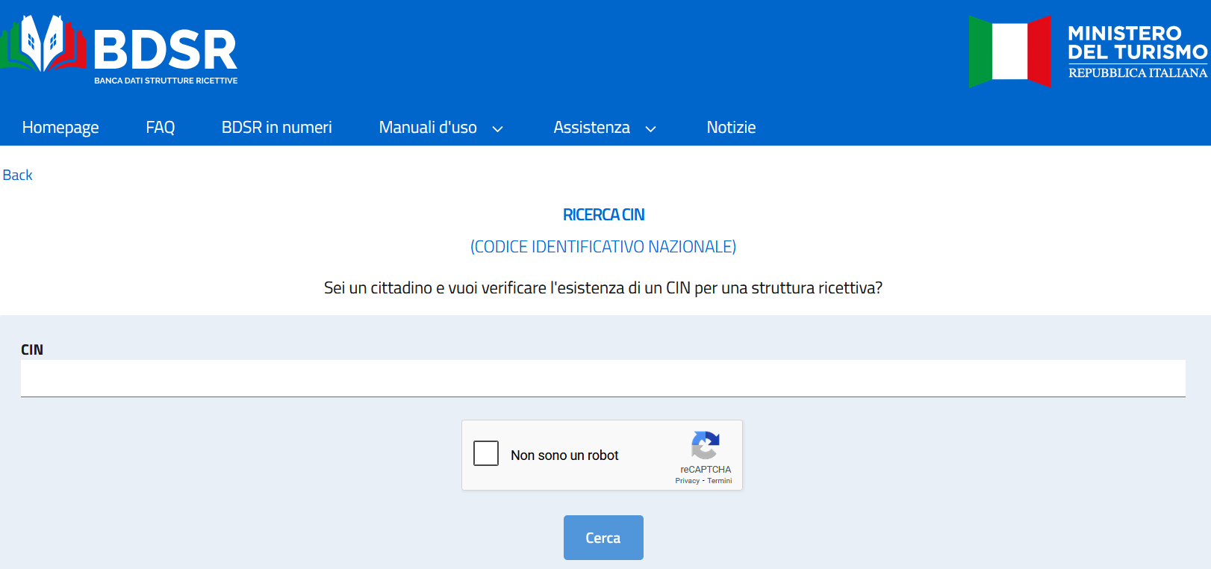The image size is (1211, 569).
Task: Click the Italian flag emblem
Action: coord(1009,52)
